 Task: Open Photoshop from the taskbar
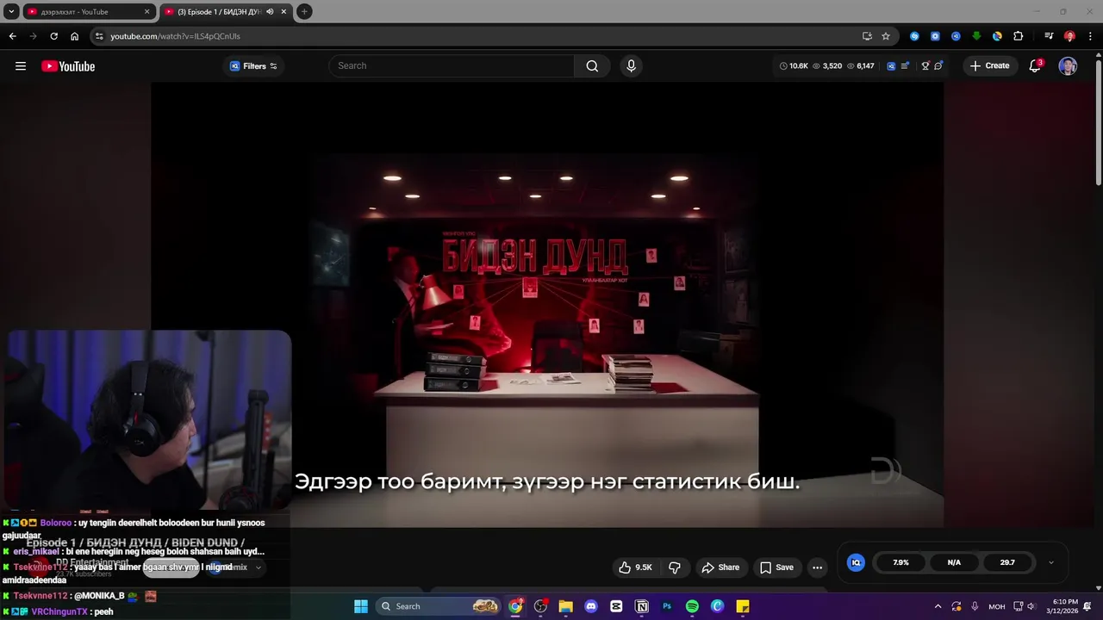point(667,606)
